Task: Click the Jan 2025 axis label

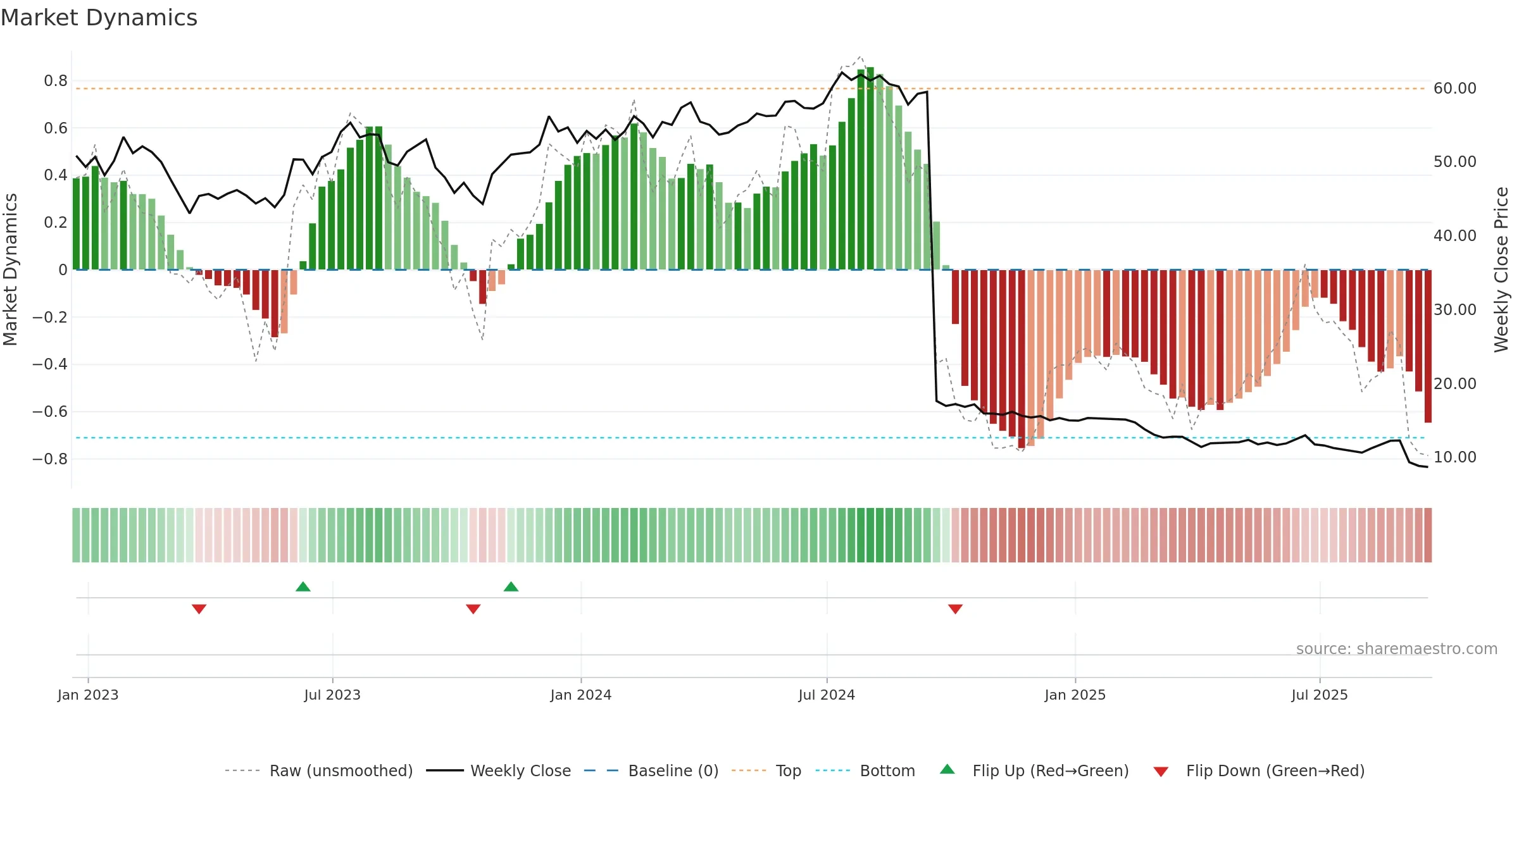Action: [1075, 695]
